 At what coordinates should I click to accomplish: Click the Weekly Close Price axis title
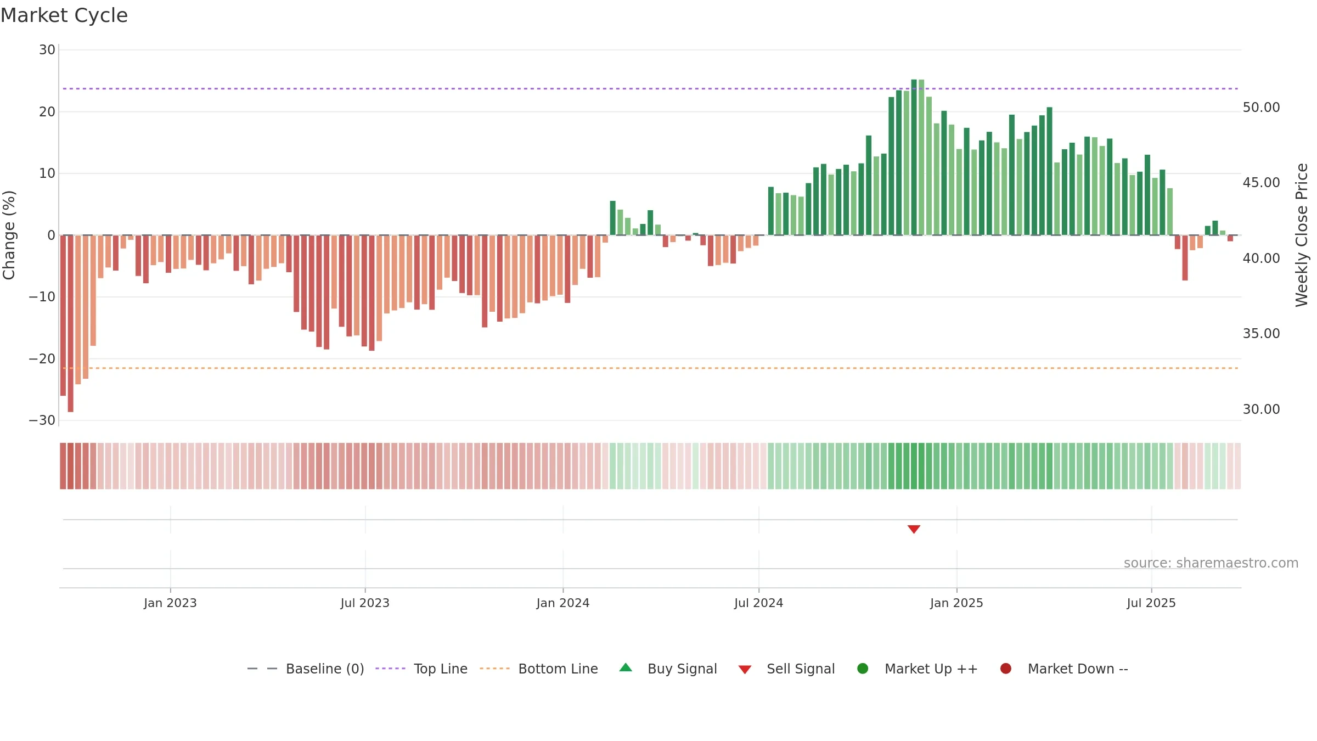coord(1302,235)
